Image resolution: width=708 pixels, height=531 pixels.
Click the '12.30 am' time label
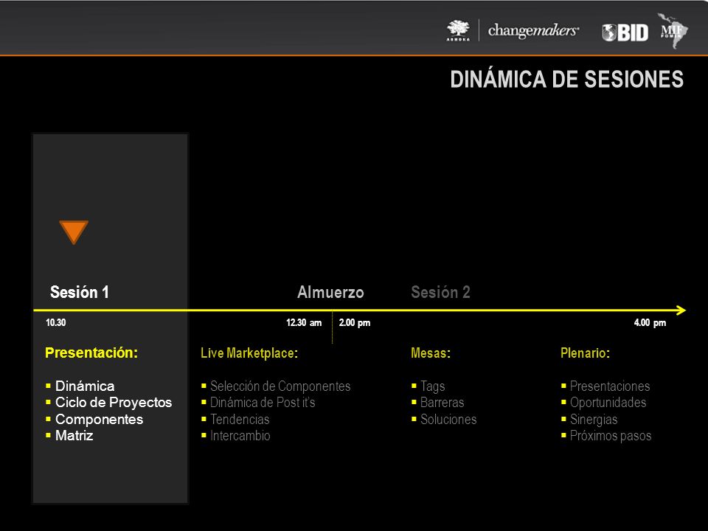[x=304, y=322]
